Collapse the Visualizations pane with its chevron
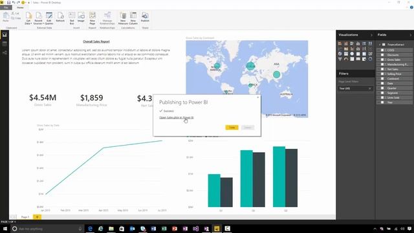The width and height of the screenshot is (414, 233). (371, 35)
